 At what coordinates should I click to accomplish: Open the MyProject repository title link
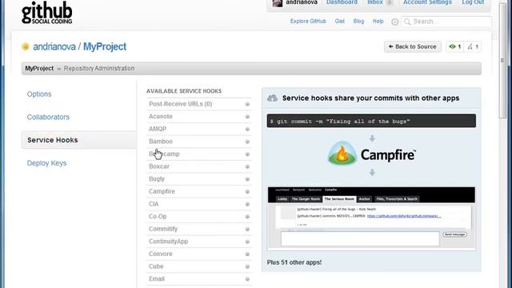(105, 46)
